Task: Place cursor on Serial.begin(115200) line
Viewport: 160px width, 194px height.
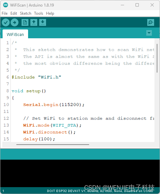Action: click(54, 105)
